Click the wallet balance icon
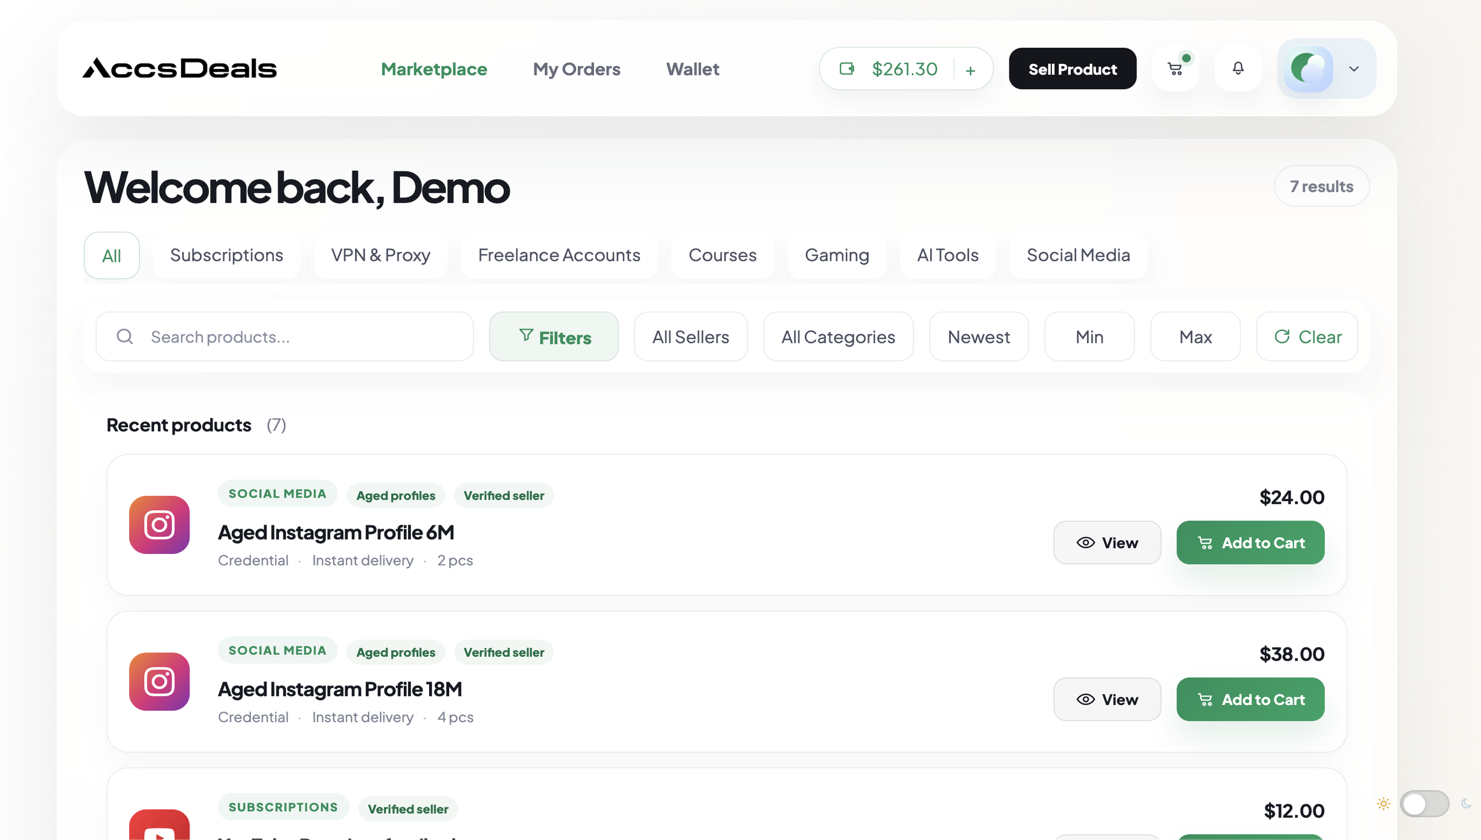Viewport: 1481px width, 840px height. (847, 68)
